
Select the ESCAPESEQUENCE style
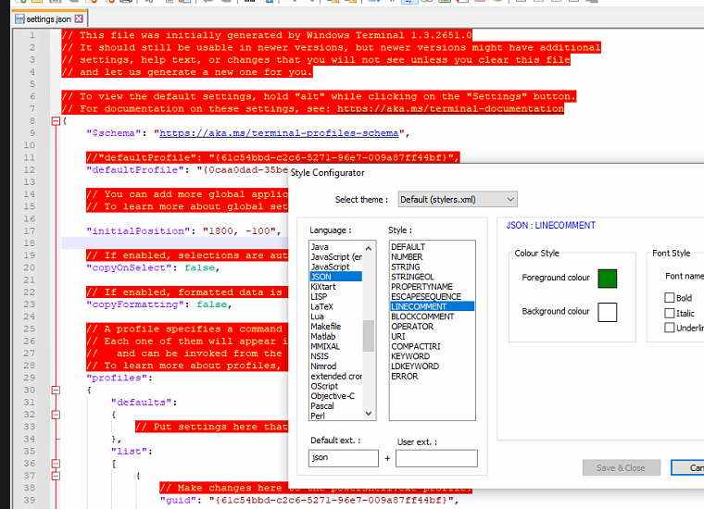tap(426, 297)
